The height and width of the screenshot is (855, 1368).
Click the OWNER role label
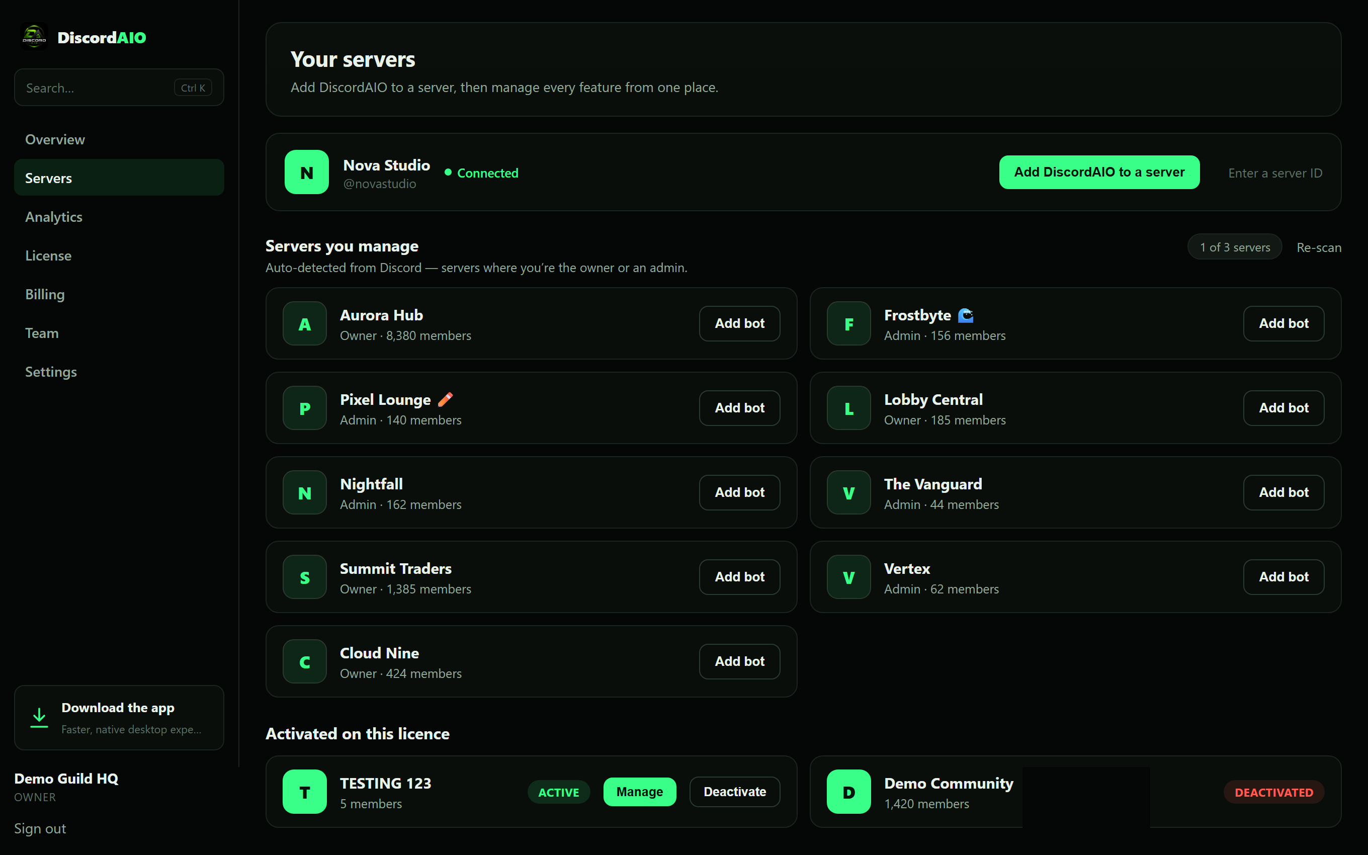(x=35, y=797)
